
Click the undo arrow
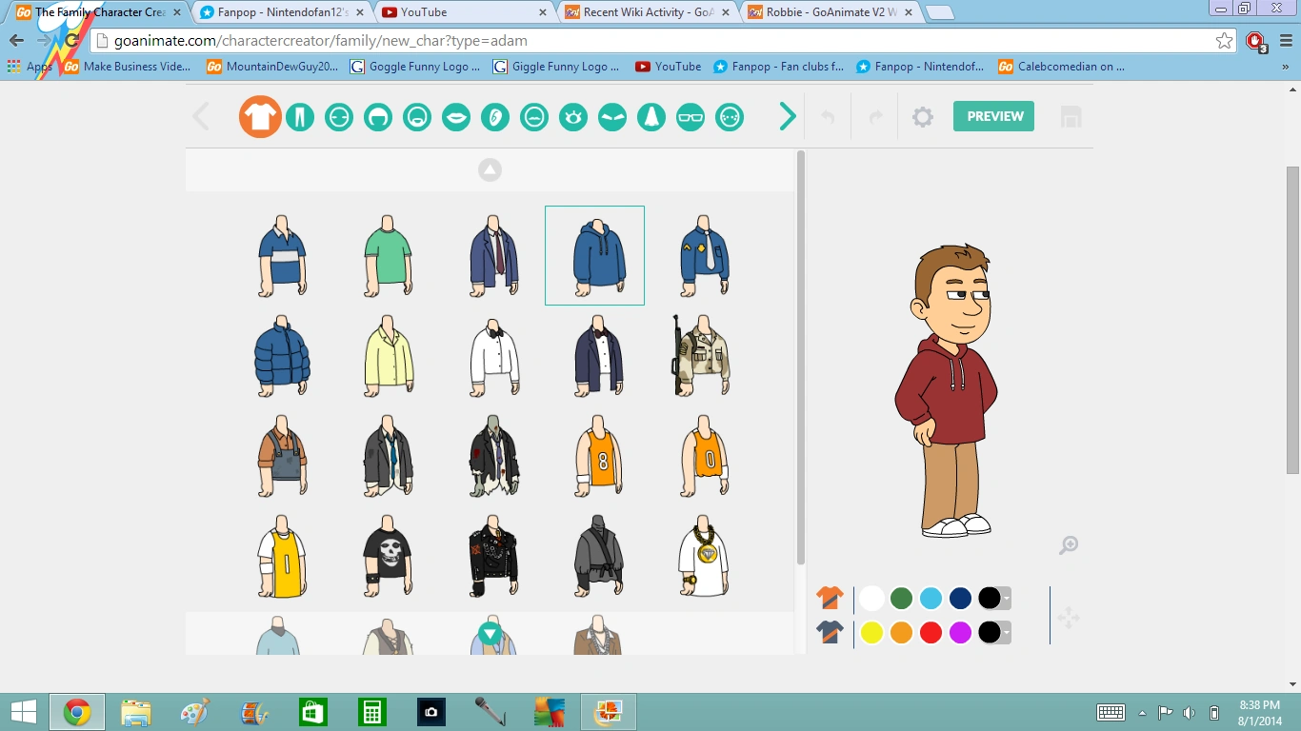coord(828,116)
